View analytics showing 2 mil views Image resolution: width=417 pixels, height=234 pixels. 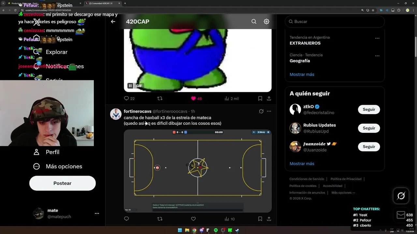[x=232, y=98]
